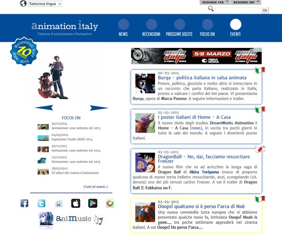Click the thumbnail beside the 09/09/2014 entry
The image size is (282, 235).
43,138
